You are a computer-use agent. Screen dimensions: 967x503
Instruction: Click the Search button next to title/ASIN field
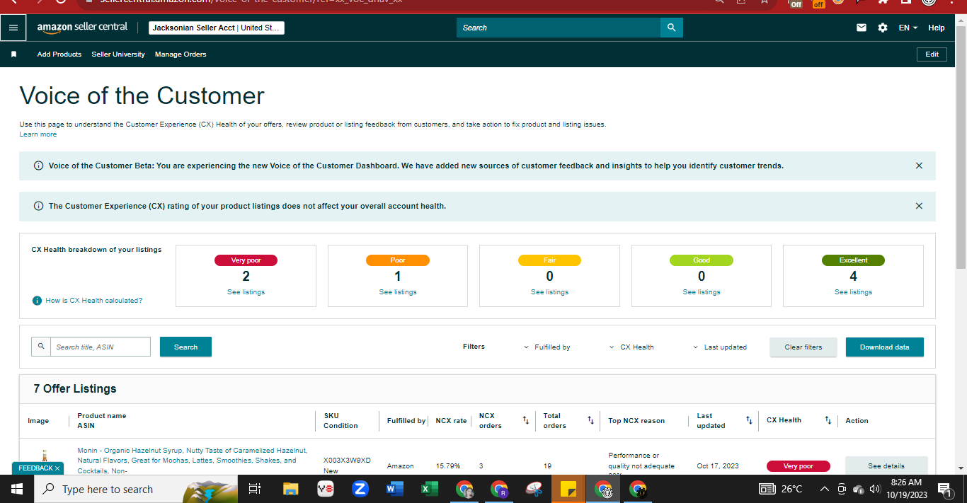click(185, 347)
